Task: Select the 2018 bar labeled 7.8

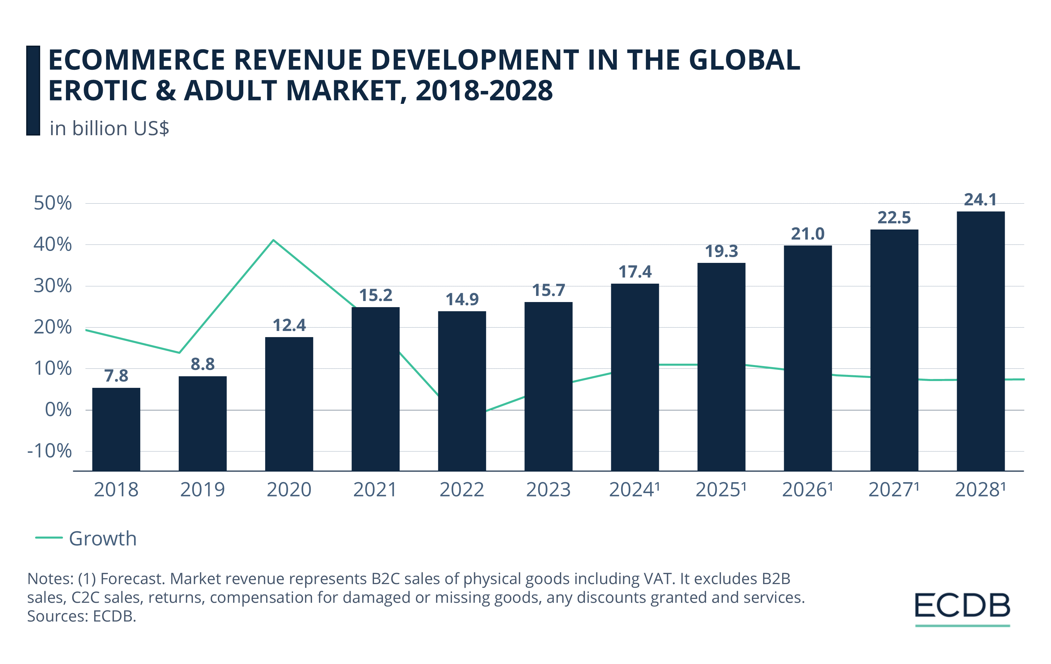Action: (x=116, y=429)
